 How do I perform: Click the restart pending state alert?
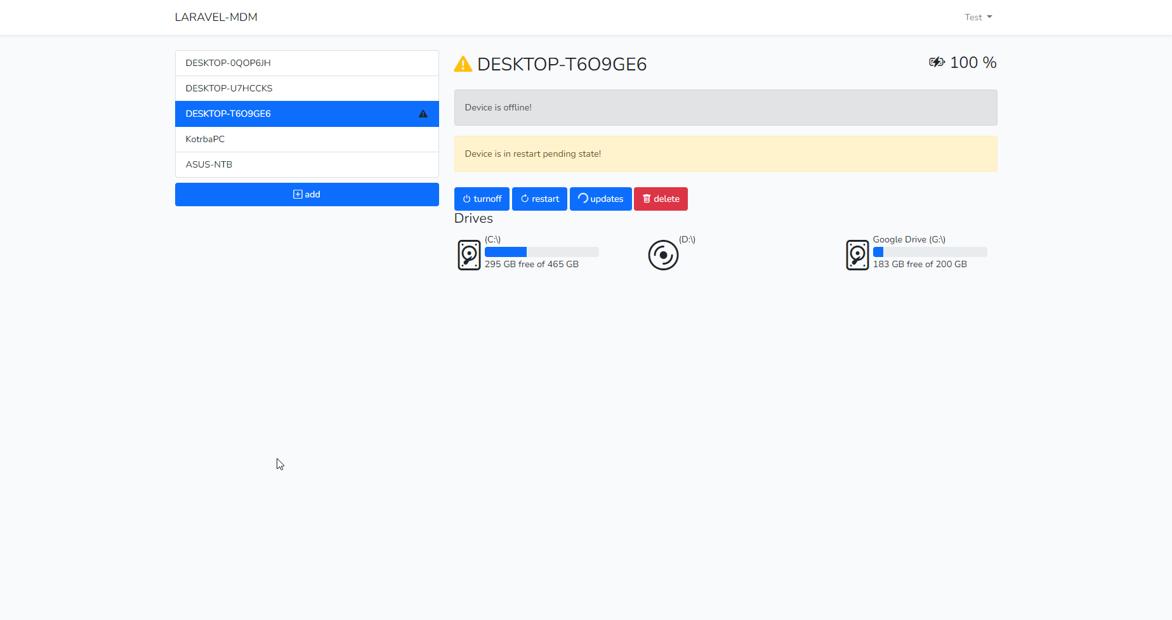click(726, 154)
